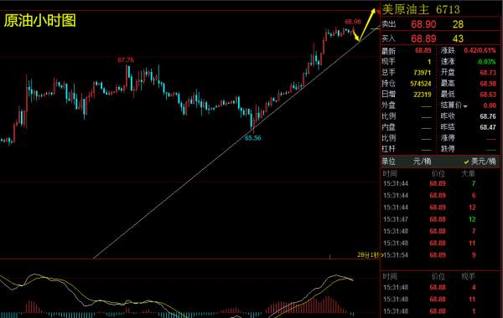Click the 总手 value 73971
Viewport: 503px width, 318px height.
(x=423, y=73)
